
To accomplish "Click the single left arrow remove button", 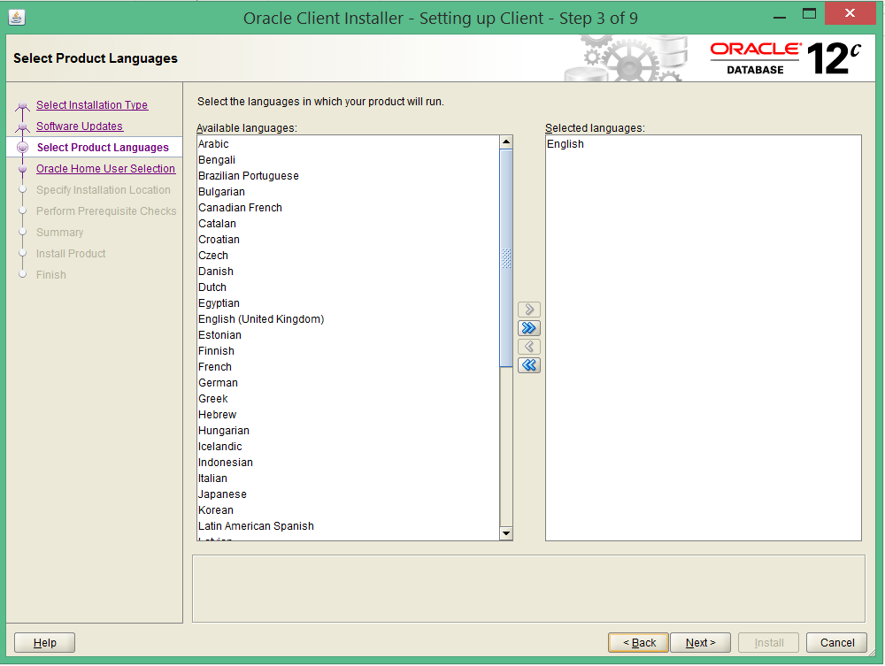I will click(x=529, y=347).
